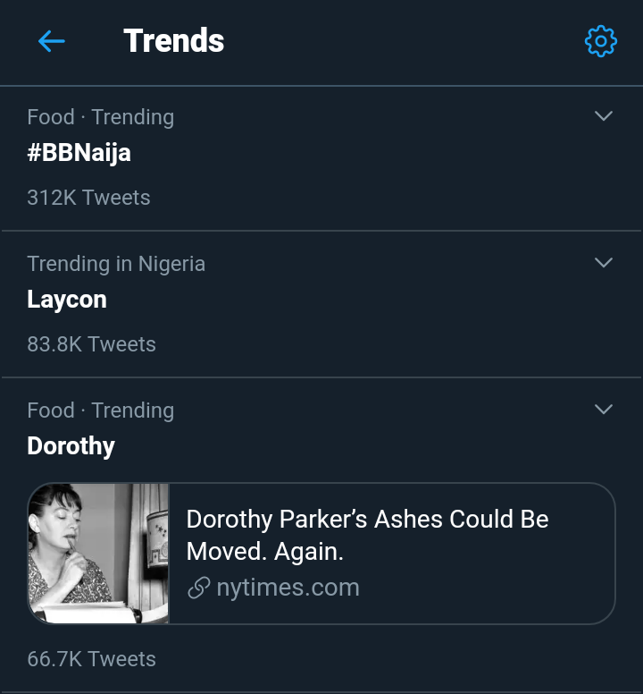Open the chevron menu for Laycon trend
Image resolution: width=643 pixels, height=694 pixels.
pos(604,263)
